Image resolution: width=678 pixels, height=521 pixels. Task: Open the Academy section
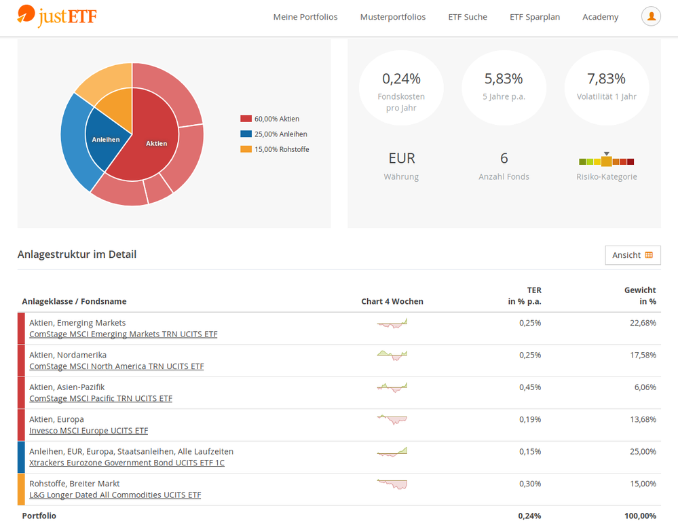click(x=600, y=17)
